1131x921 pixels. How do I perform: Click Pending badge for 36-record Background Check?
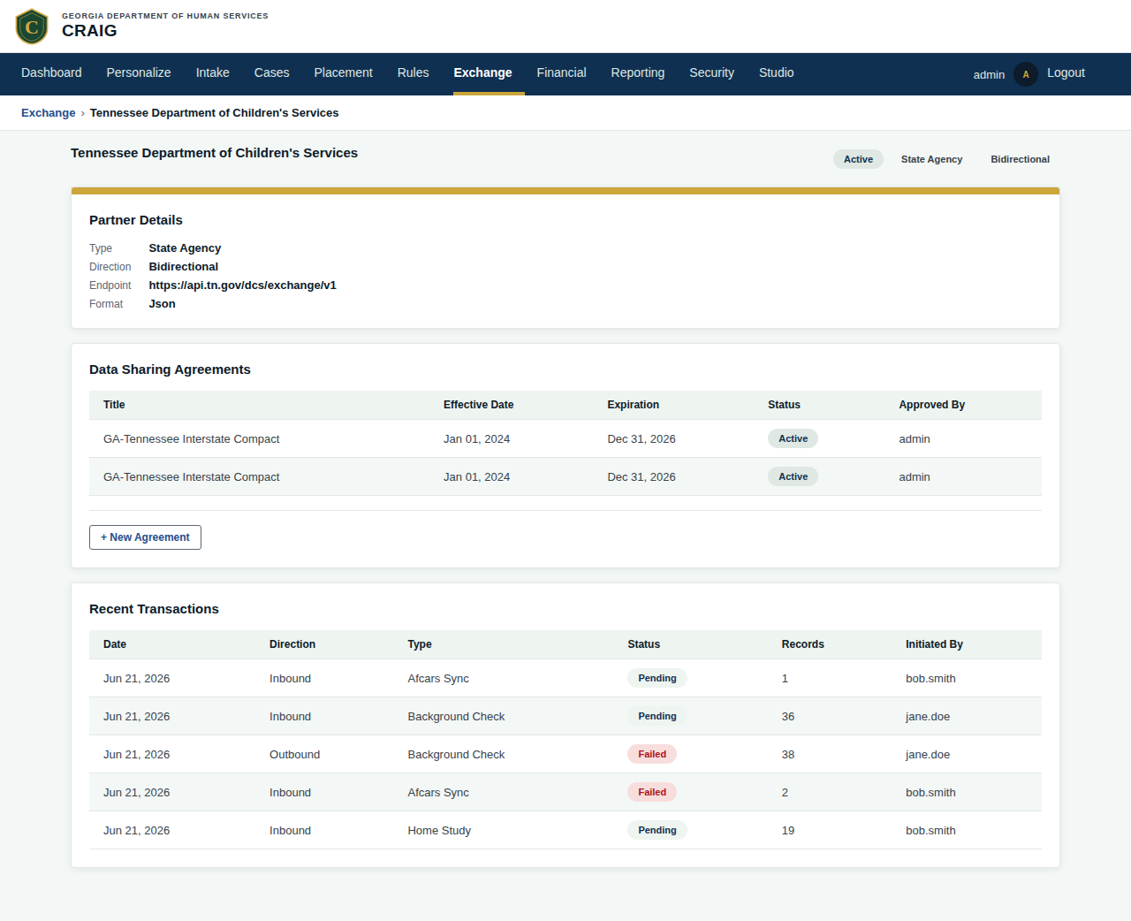(657, 716)
